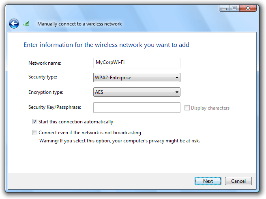Screen dimensions: 266x199
Task: Click the AES encryption combo box
Action: (x=137, y=92)
